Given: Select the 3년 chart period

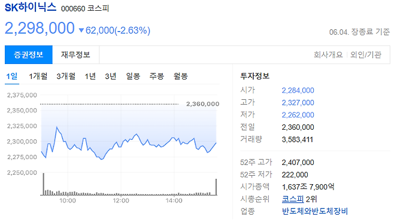Looking at the screenshot, I should click(111, 76).
